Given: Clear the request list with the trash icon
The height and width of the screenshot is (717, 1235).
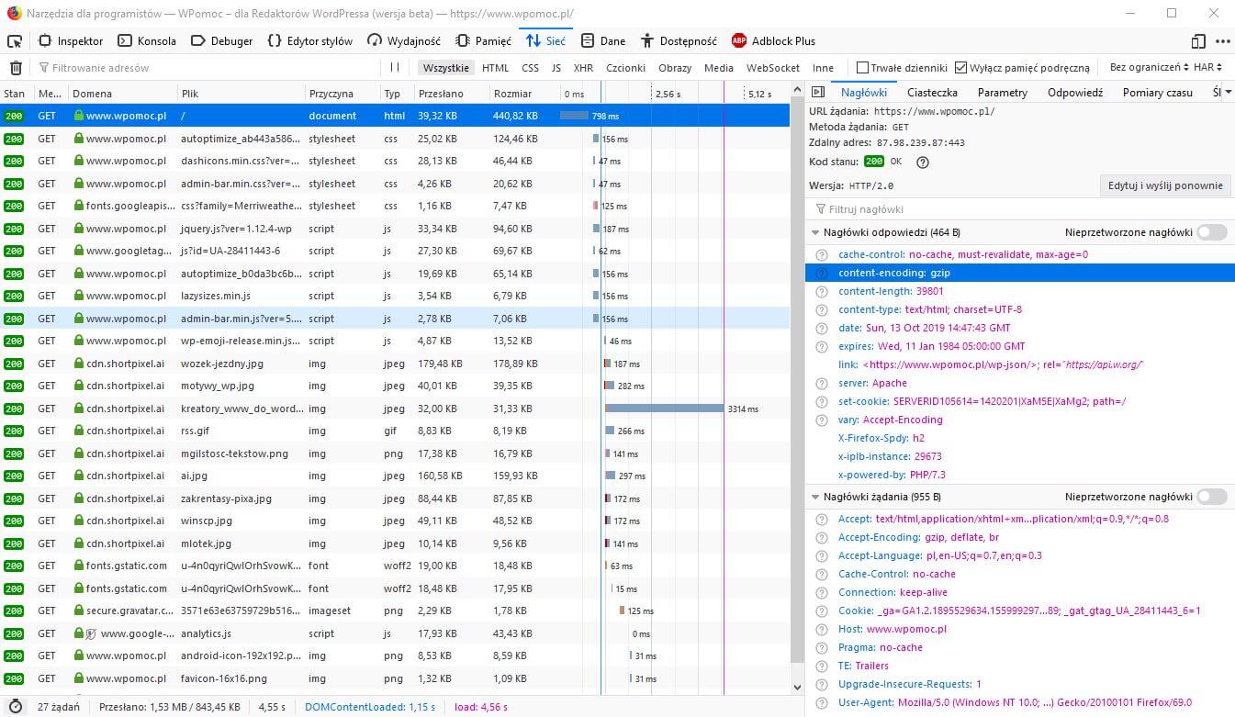Looking at the screenshot, I should click(16, 68).
